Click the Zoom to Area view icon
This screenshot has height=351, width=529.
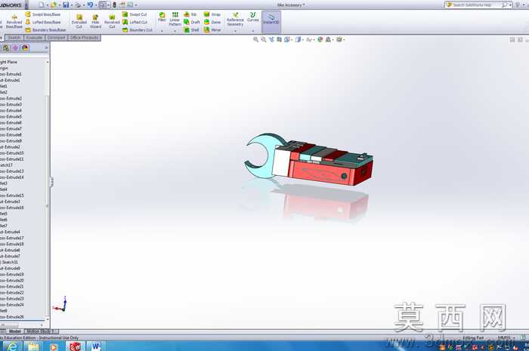tap(264, 40)
